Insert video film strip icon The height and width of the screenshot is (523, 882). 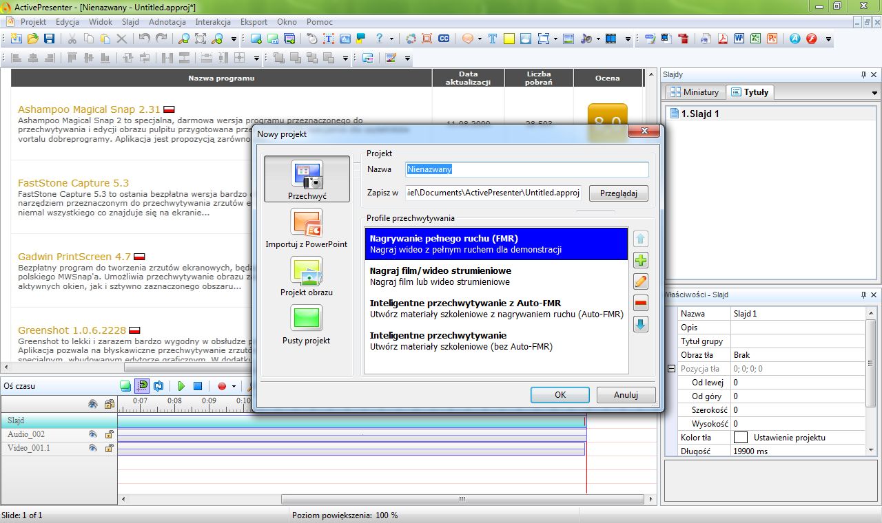point(611,39)
